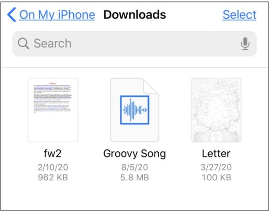This screenshot has width=270, height=212.
Task: Tap the Letter file name
Action: pos(216,154)
